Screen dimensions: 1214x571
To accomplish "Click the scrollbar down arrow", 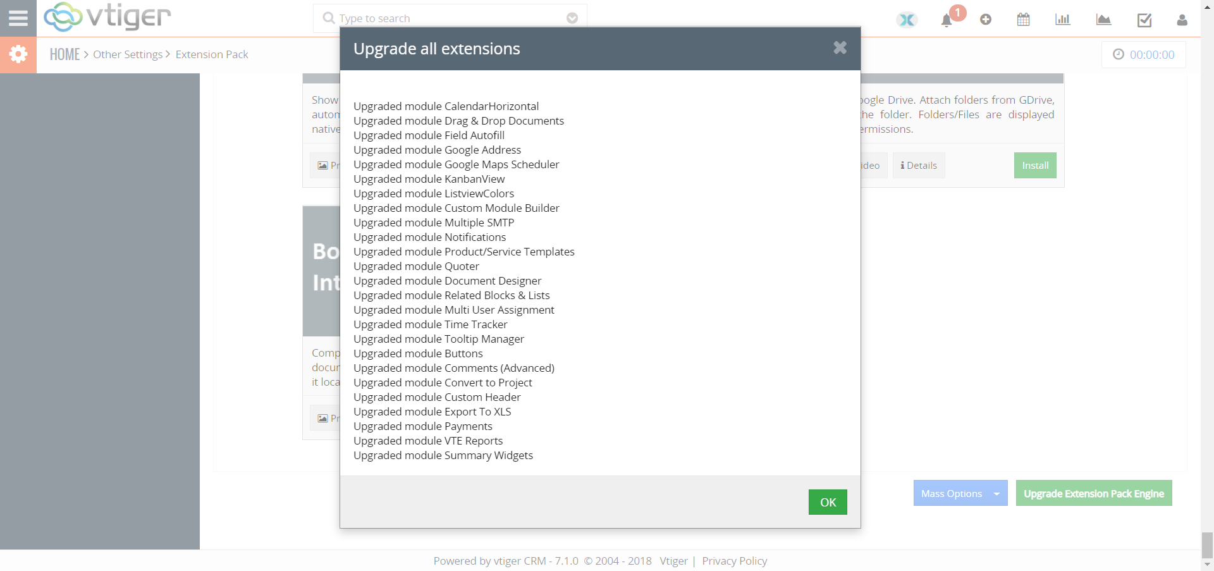I will click(x=1207, y=565).
